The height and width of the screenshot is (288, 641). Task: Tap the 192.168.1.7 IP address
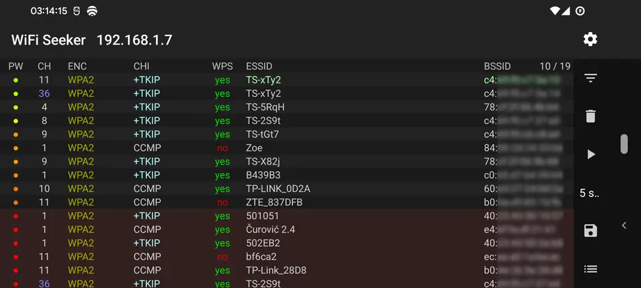pos(134,40)
